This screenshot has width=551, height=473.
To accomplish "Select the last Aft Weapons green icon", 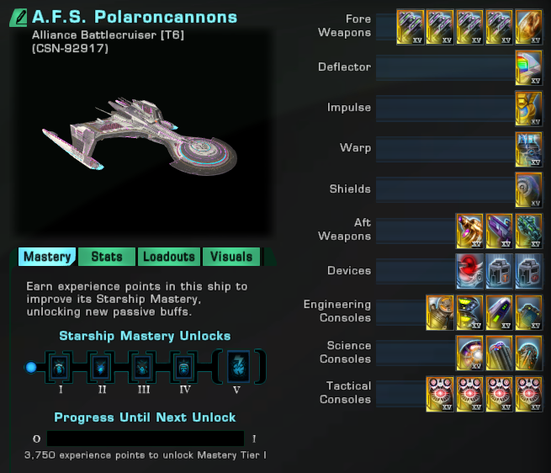I will pos(528,231).
